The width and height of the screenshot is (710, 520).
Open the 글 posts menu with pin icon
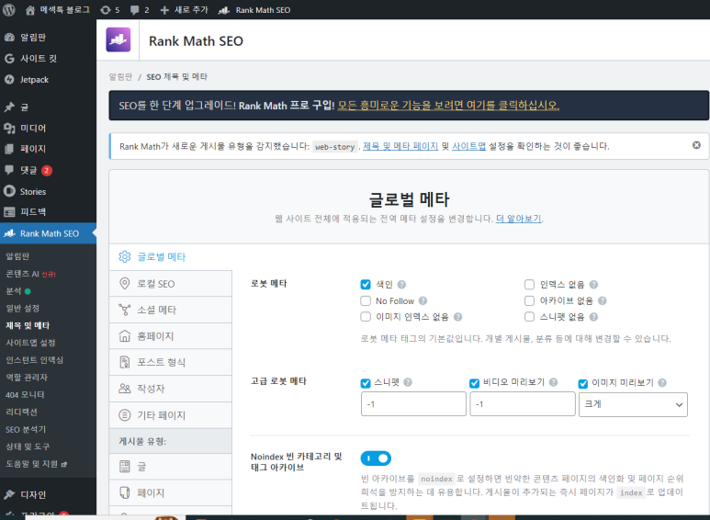pos(48,107)
